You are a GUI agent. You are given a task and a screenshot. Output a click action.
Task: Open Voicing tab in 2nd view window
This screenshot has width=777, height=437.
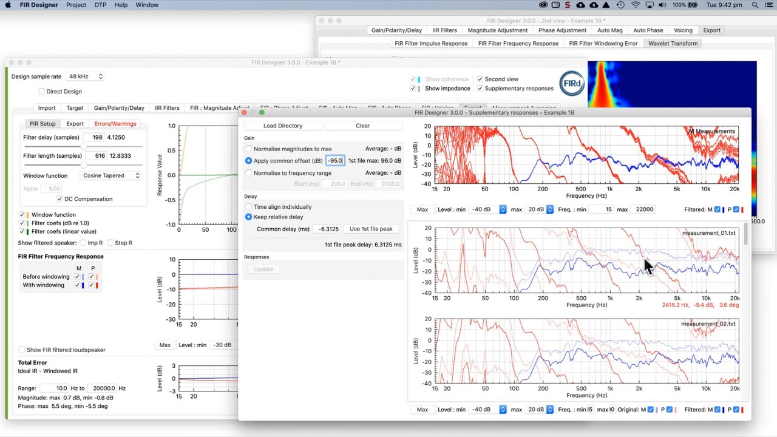point(683,30)
